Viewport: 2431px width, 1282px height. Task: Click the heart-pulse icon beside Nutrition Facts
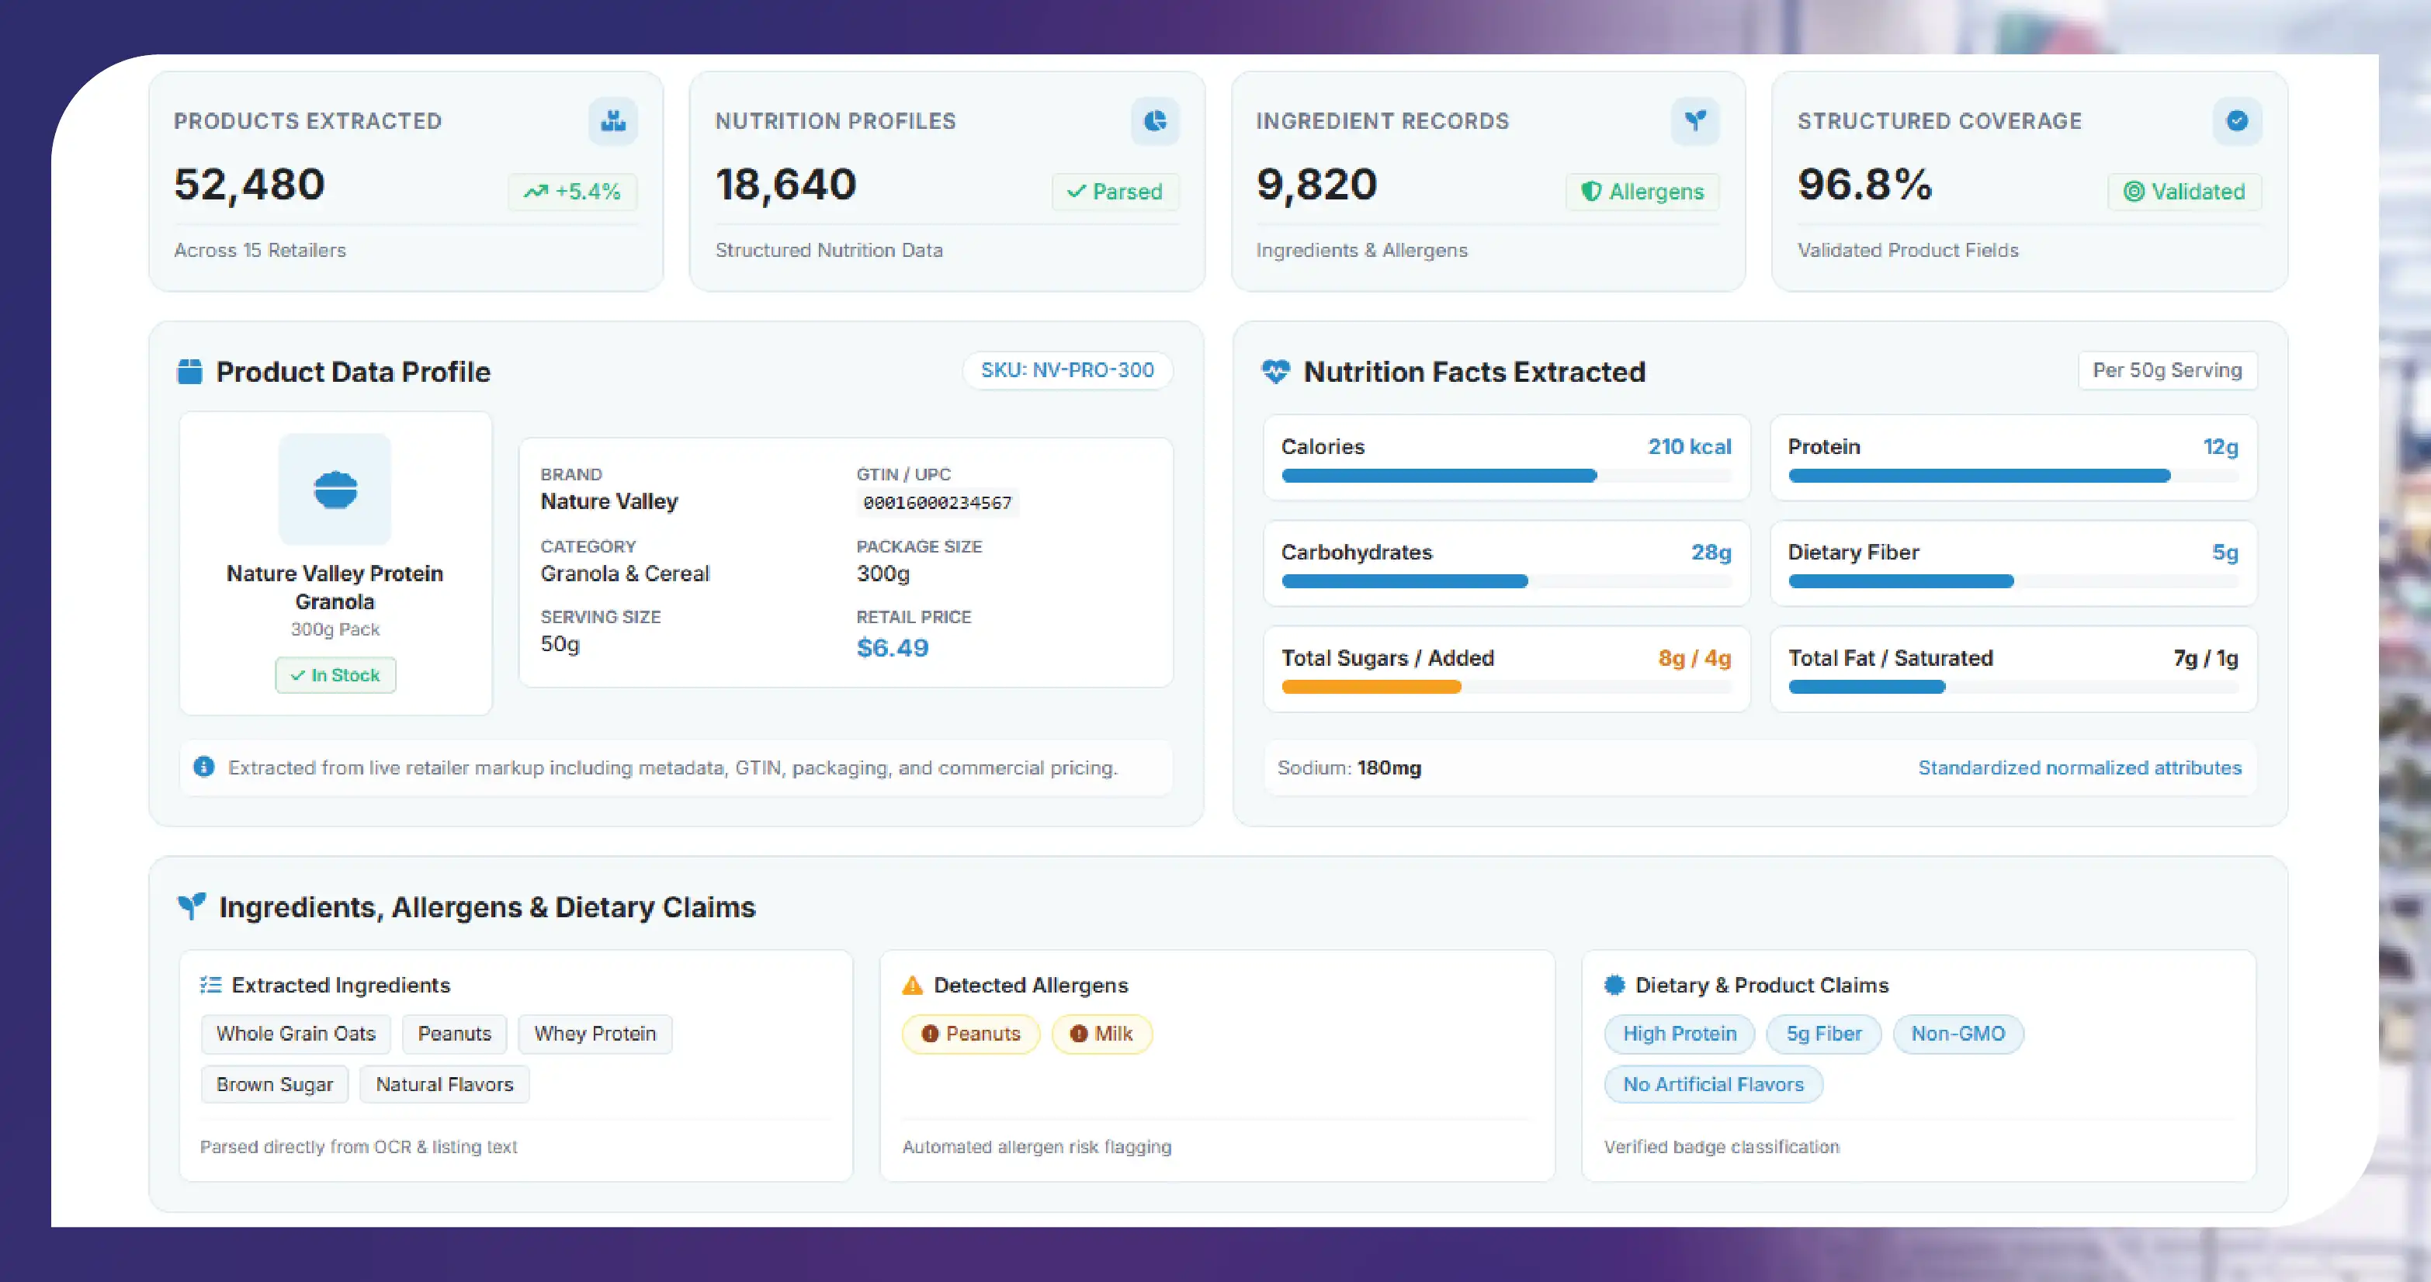[x=1275, y=372]
